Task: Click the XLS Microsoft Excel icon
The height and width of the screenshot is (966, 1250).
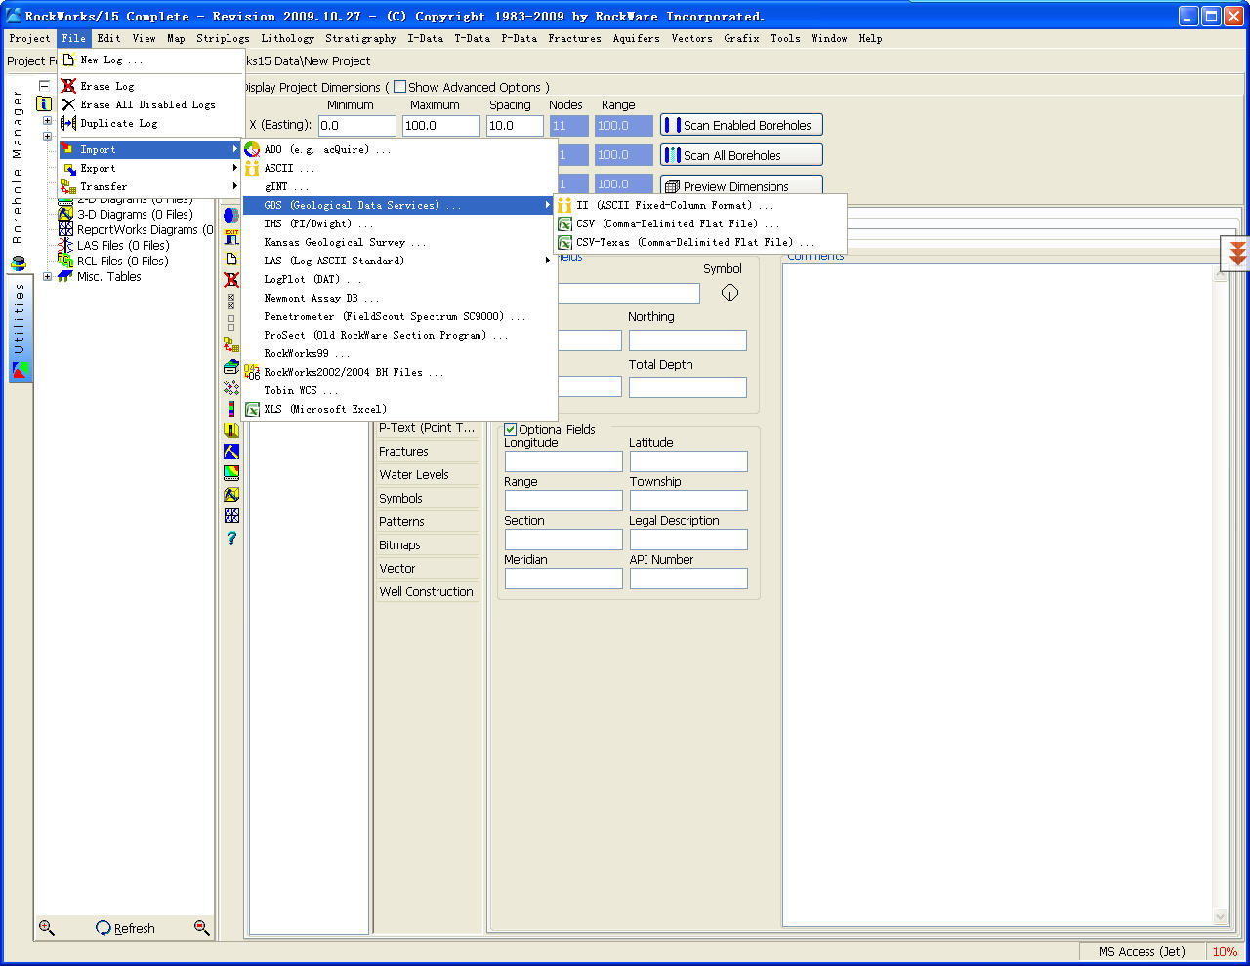Action: tap(252, 409)
